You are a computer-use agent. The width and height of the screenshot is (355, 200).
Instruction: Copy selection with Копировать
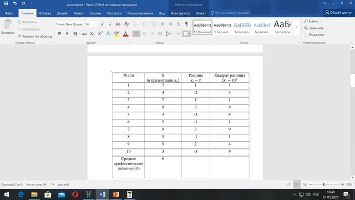tap(29, 29)
